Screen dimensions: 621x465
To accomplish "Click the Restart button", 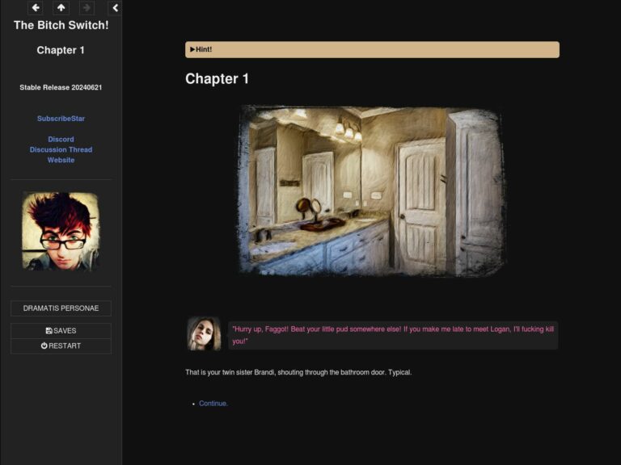I will tap(61, 346).
